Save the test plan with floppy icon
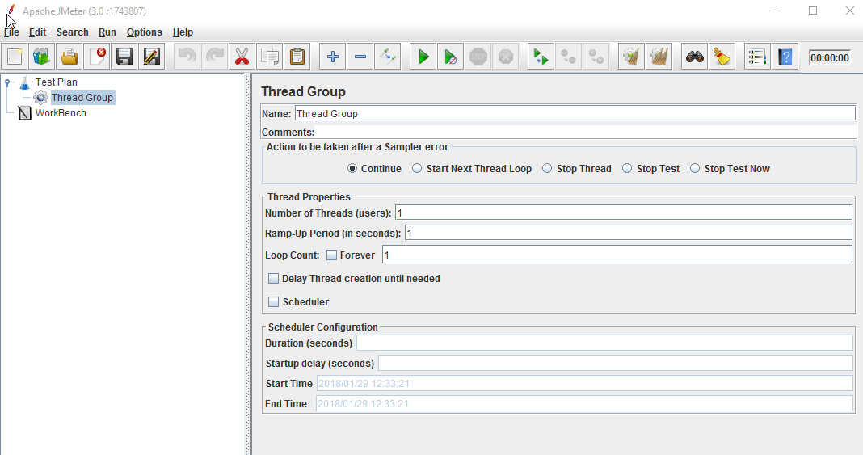Image resolution: width=863 pixels, height=455 pixels. point(124,57)
